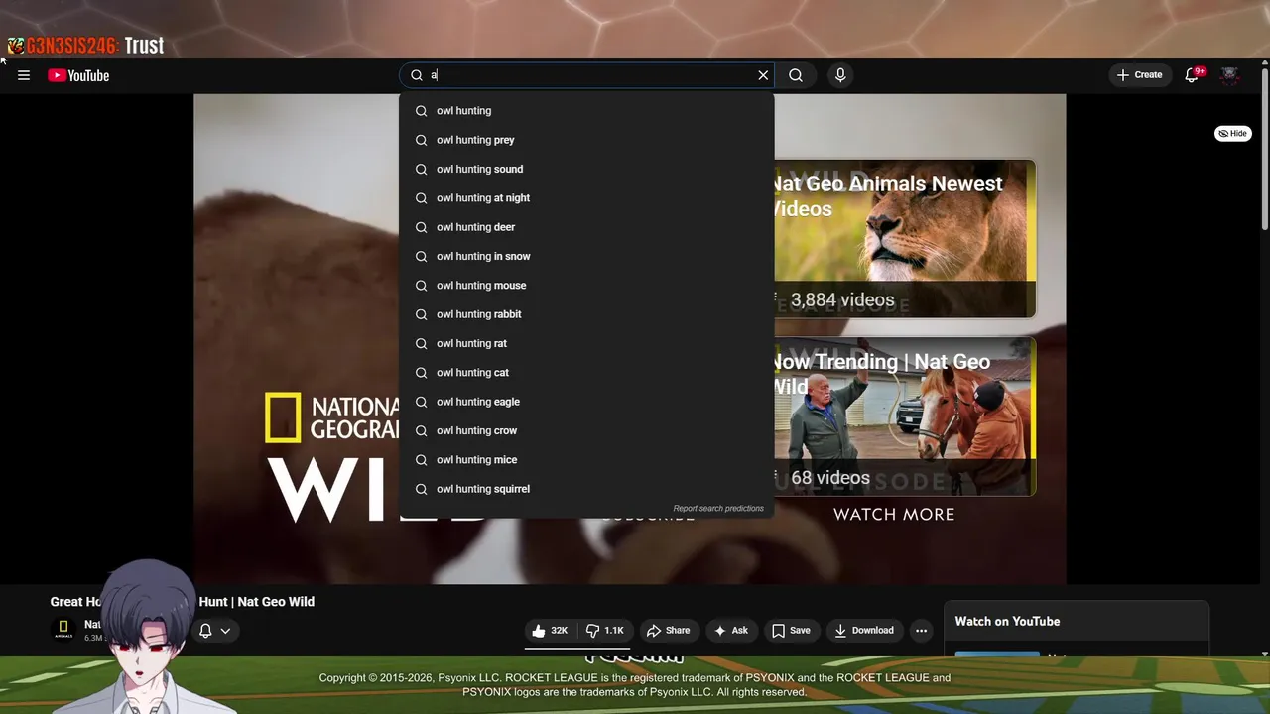Select suggestion "owl hunting"

click(586, 111)
